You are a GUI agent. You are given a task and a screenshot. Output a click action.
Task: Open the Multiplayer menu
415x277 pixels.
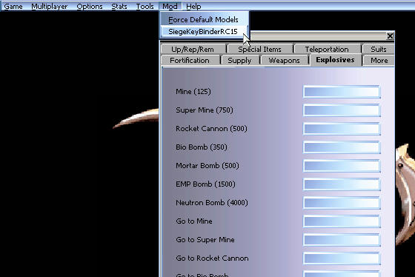(50, 6)
